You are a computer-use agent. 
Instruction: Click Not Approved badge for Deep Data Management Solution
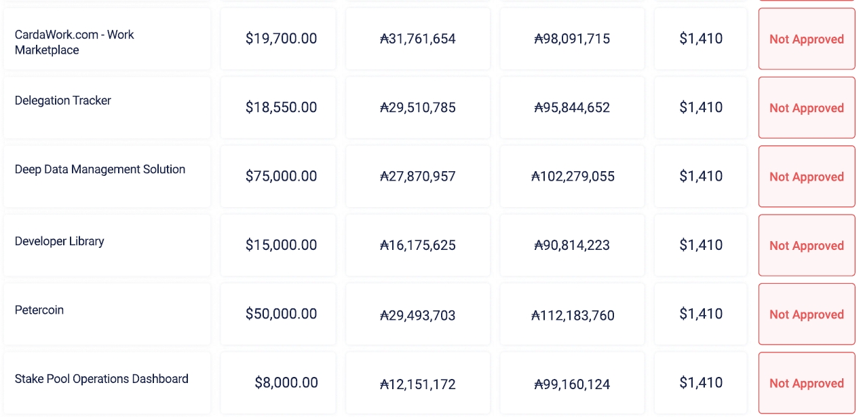click(806, 177)
